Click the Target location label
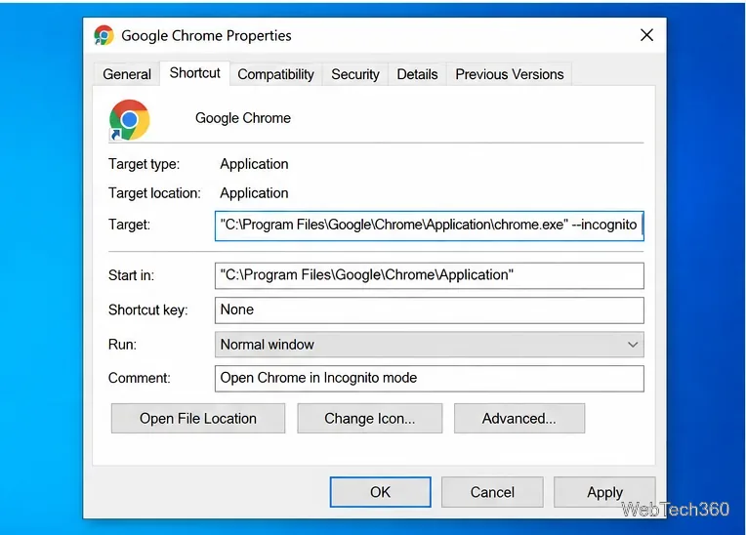746x535 pixels. 154,193
